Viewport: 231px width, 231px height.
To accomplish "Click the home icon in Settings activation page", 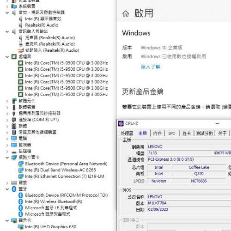I will (126, 13).
